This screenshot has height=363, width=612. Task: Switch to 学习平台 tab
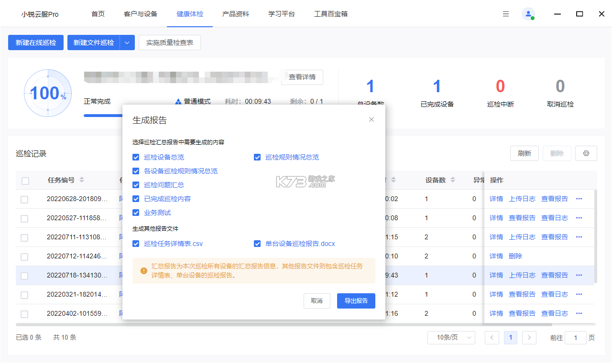pyautogui.click(x=282, y=14)
